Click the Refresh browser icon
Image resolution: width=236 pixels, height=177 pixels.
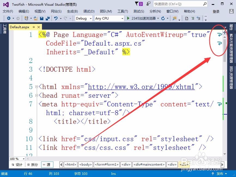click(163, 18)
